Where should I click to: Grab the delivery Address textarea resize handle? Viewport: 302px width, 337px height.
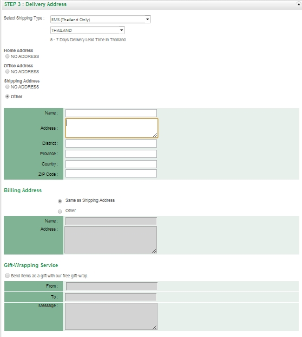coord(155,135)
